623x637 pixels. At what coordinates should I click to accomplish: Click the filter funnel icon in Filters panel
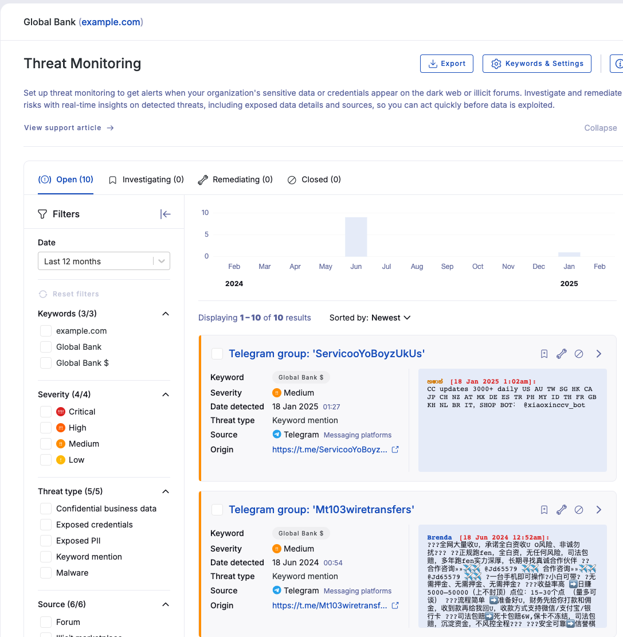click(x=42, y=213)
